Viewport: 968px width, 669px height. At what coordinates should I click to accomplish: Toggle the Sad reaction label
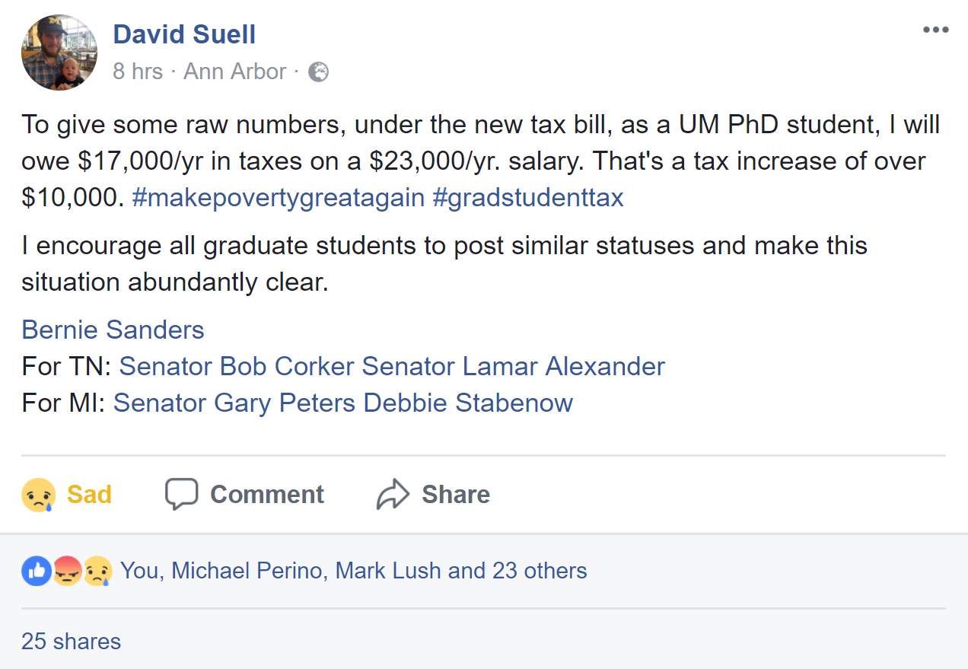(89, 495)
